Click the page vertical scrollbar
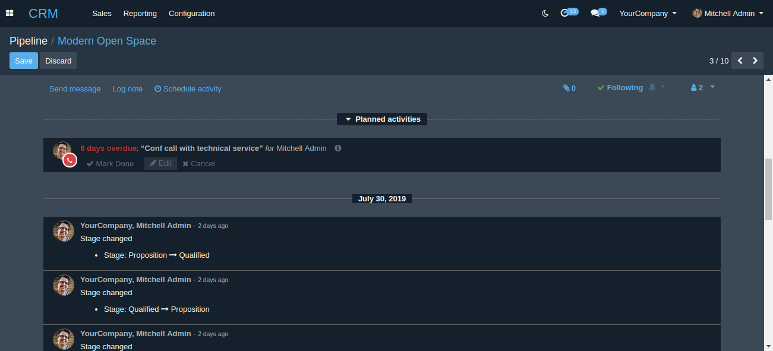 (768, 190)
